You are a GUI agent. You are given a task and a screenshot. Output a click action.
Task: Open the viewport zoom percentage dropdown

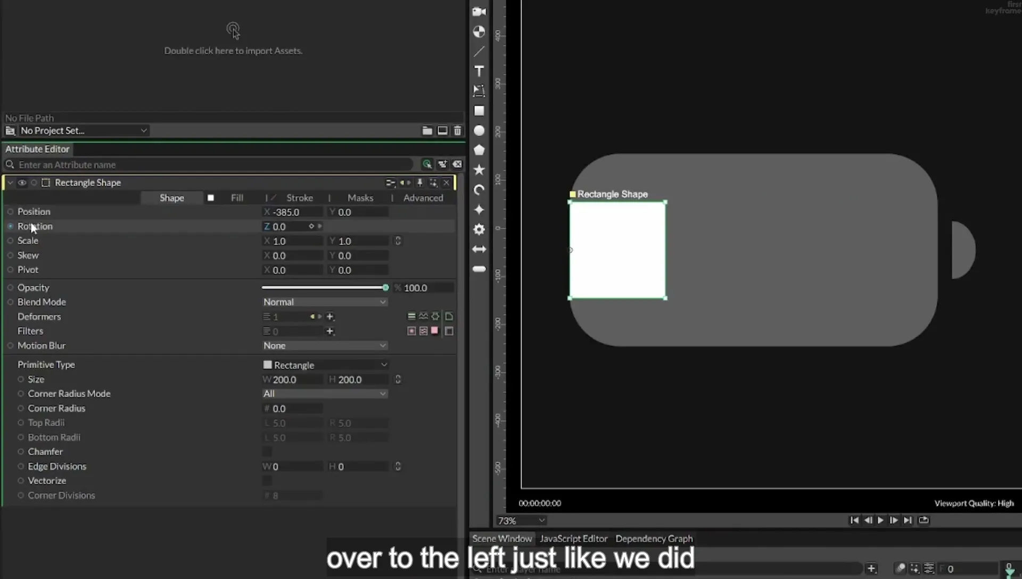tap(521, 520)
